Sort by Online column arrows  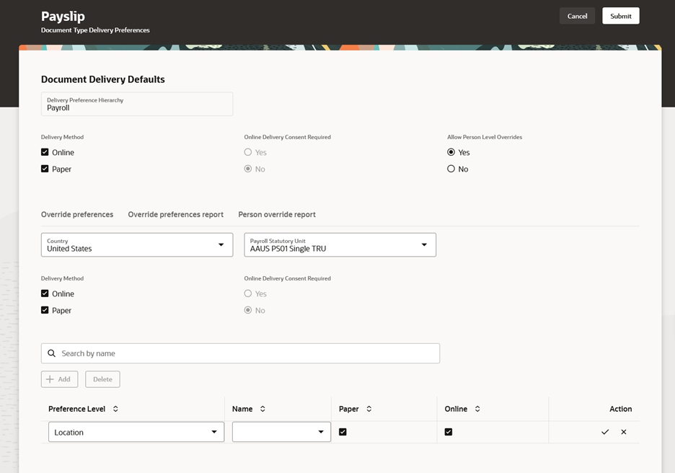pyautogui.click(x=477, y=409)
